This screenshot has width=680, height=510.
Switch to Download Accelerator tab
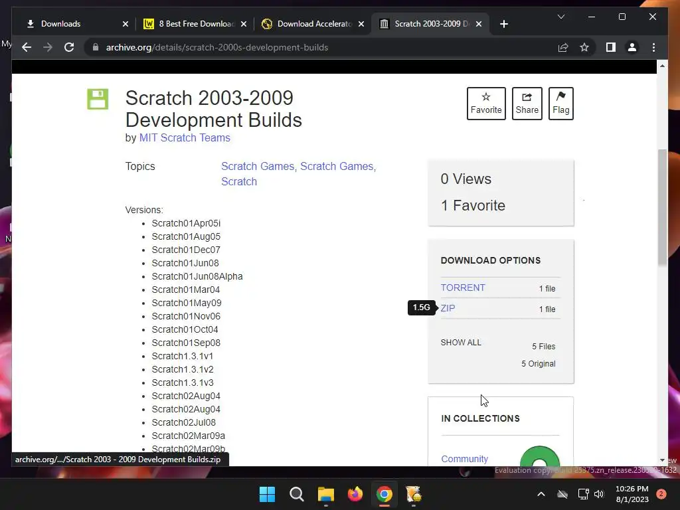[312, 24]
